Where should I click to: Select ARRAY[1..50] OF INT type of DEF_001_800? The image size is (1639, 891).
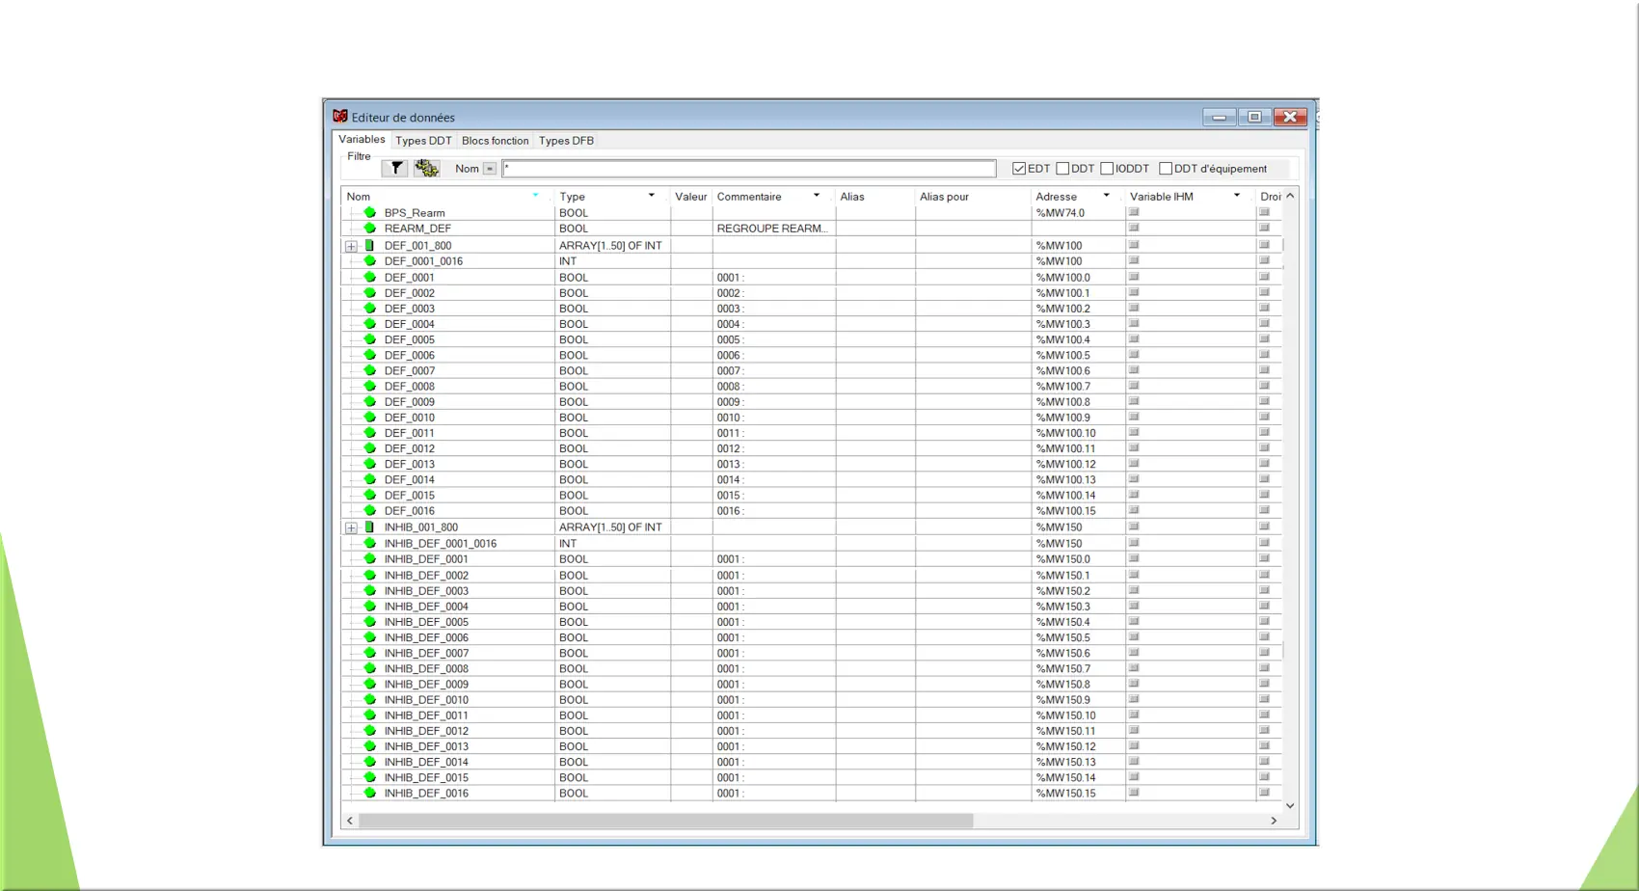coord(610,246)
